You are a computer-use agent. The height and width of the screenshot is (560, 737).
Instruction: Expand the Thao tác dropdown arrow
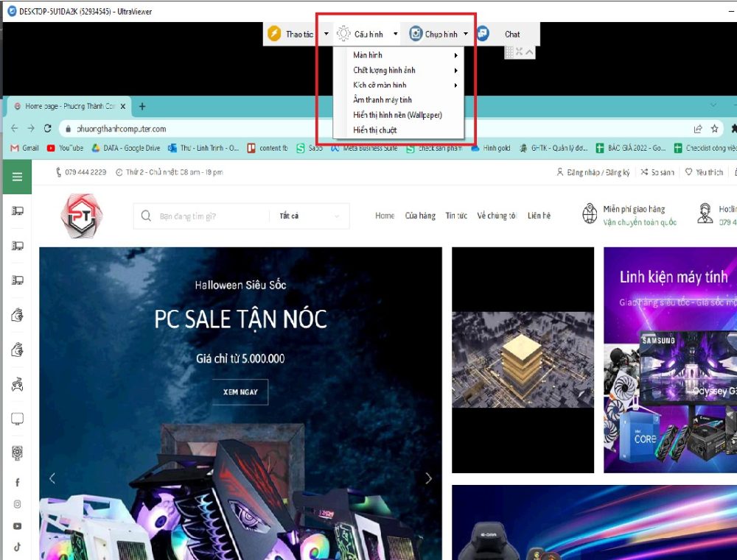pyautogui.click(x=326, y=34)
